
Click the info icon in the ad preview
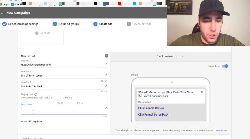[202, 92]
